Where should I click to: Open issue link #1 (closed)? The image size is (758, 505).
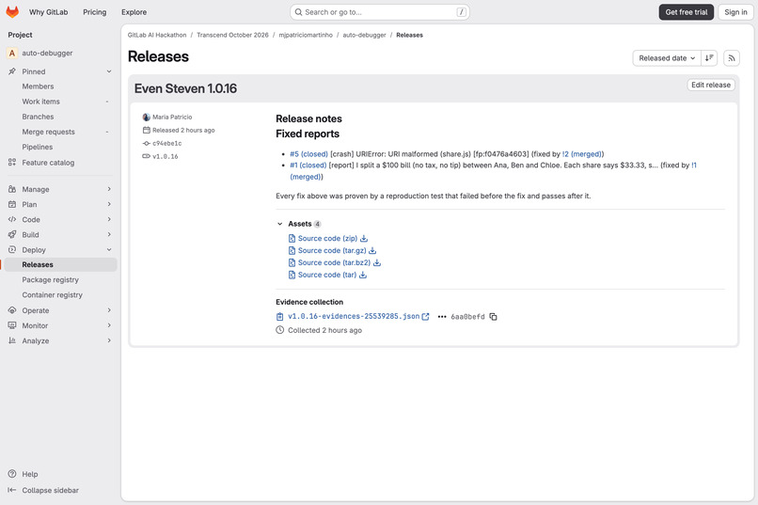point(308,166)
